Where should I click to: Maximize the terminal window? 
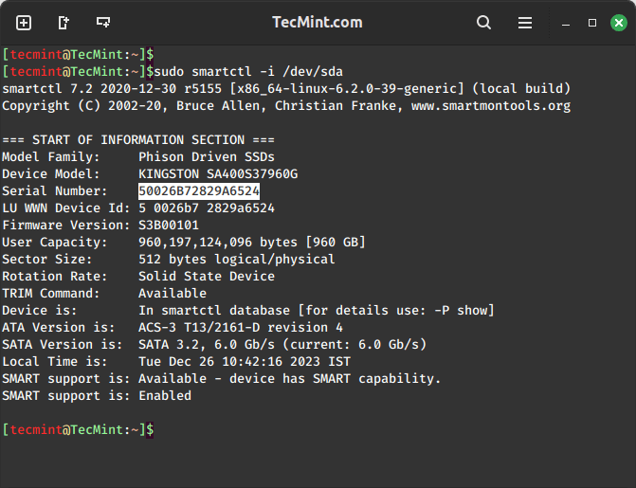(x=592, y=22)
